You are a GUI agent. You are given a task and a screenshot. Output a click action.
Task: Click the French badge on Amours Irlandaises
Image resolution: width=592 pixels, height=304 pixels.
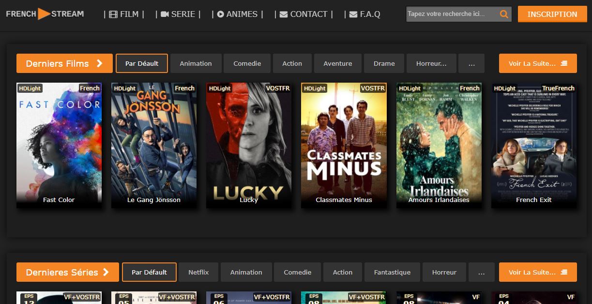click(x=470, y=88)
